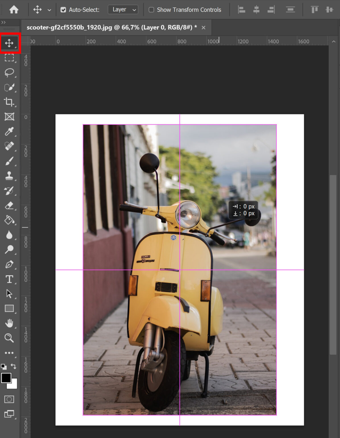
Task: Select the Lasso tool
Action: 9,73
